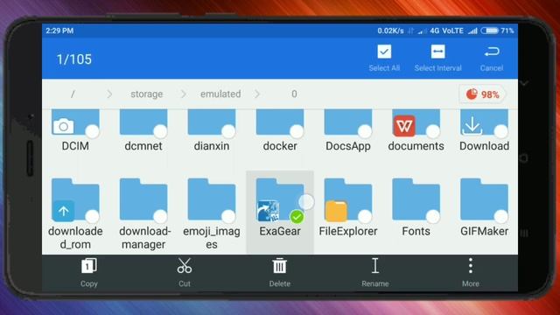Tap the Select Interval icon
This screenshot has height=315, width=560.
(437, 52)
